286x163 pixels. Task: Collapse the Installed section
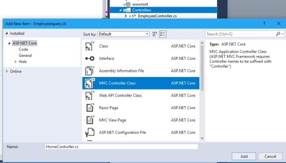click(x=7, y=33)
